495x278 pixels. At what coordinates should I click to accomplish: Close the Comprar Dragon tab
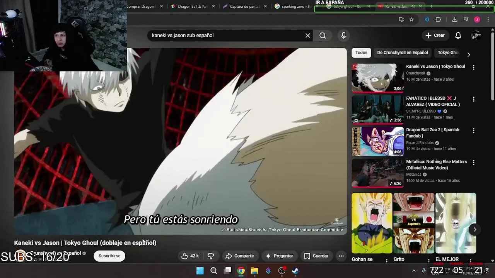click(x=162, y=7)
